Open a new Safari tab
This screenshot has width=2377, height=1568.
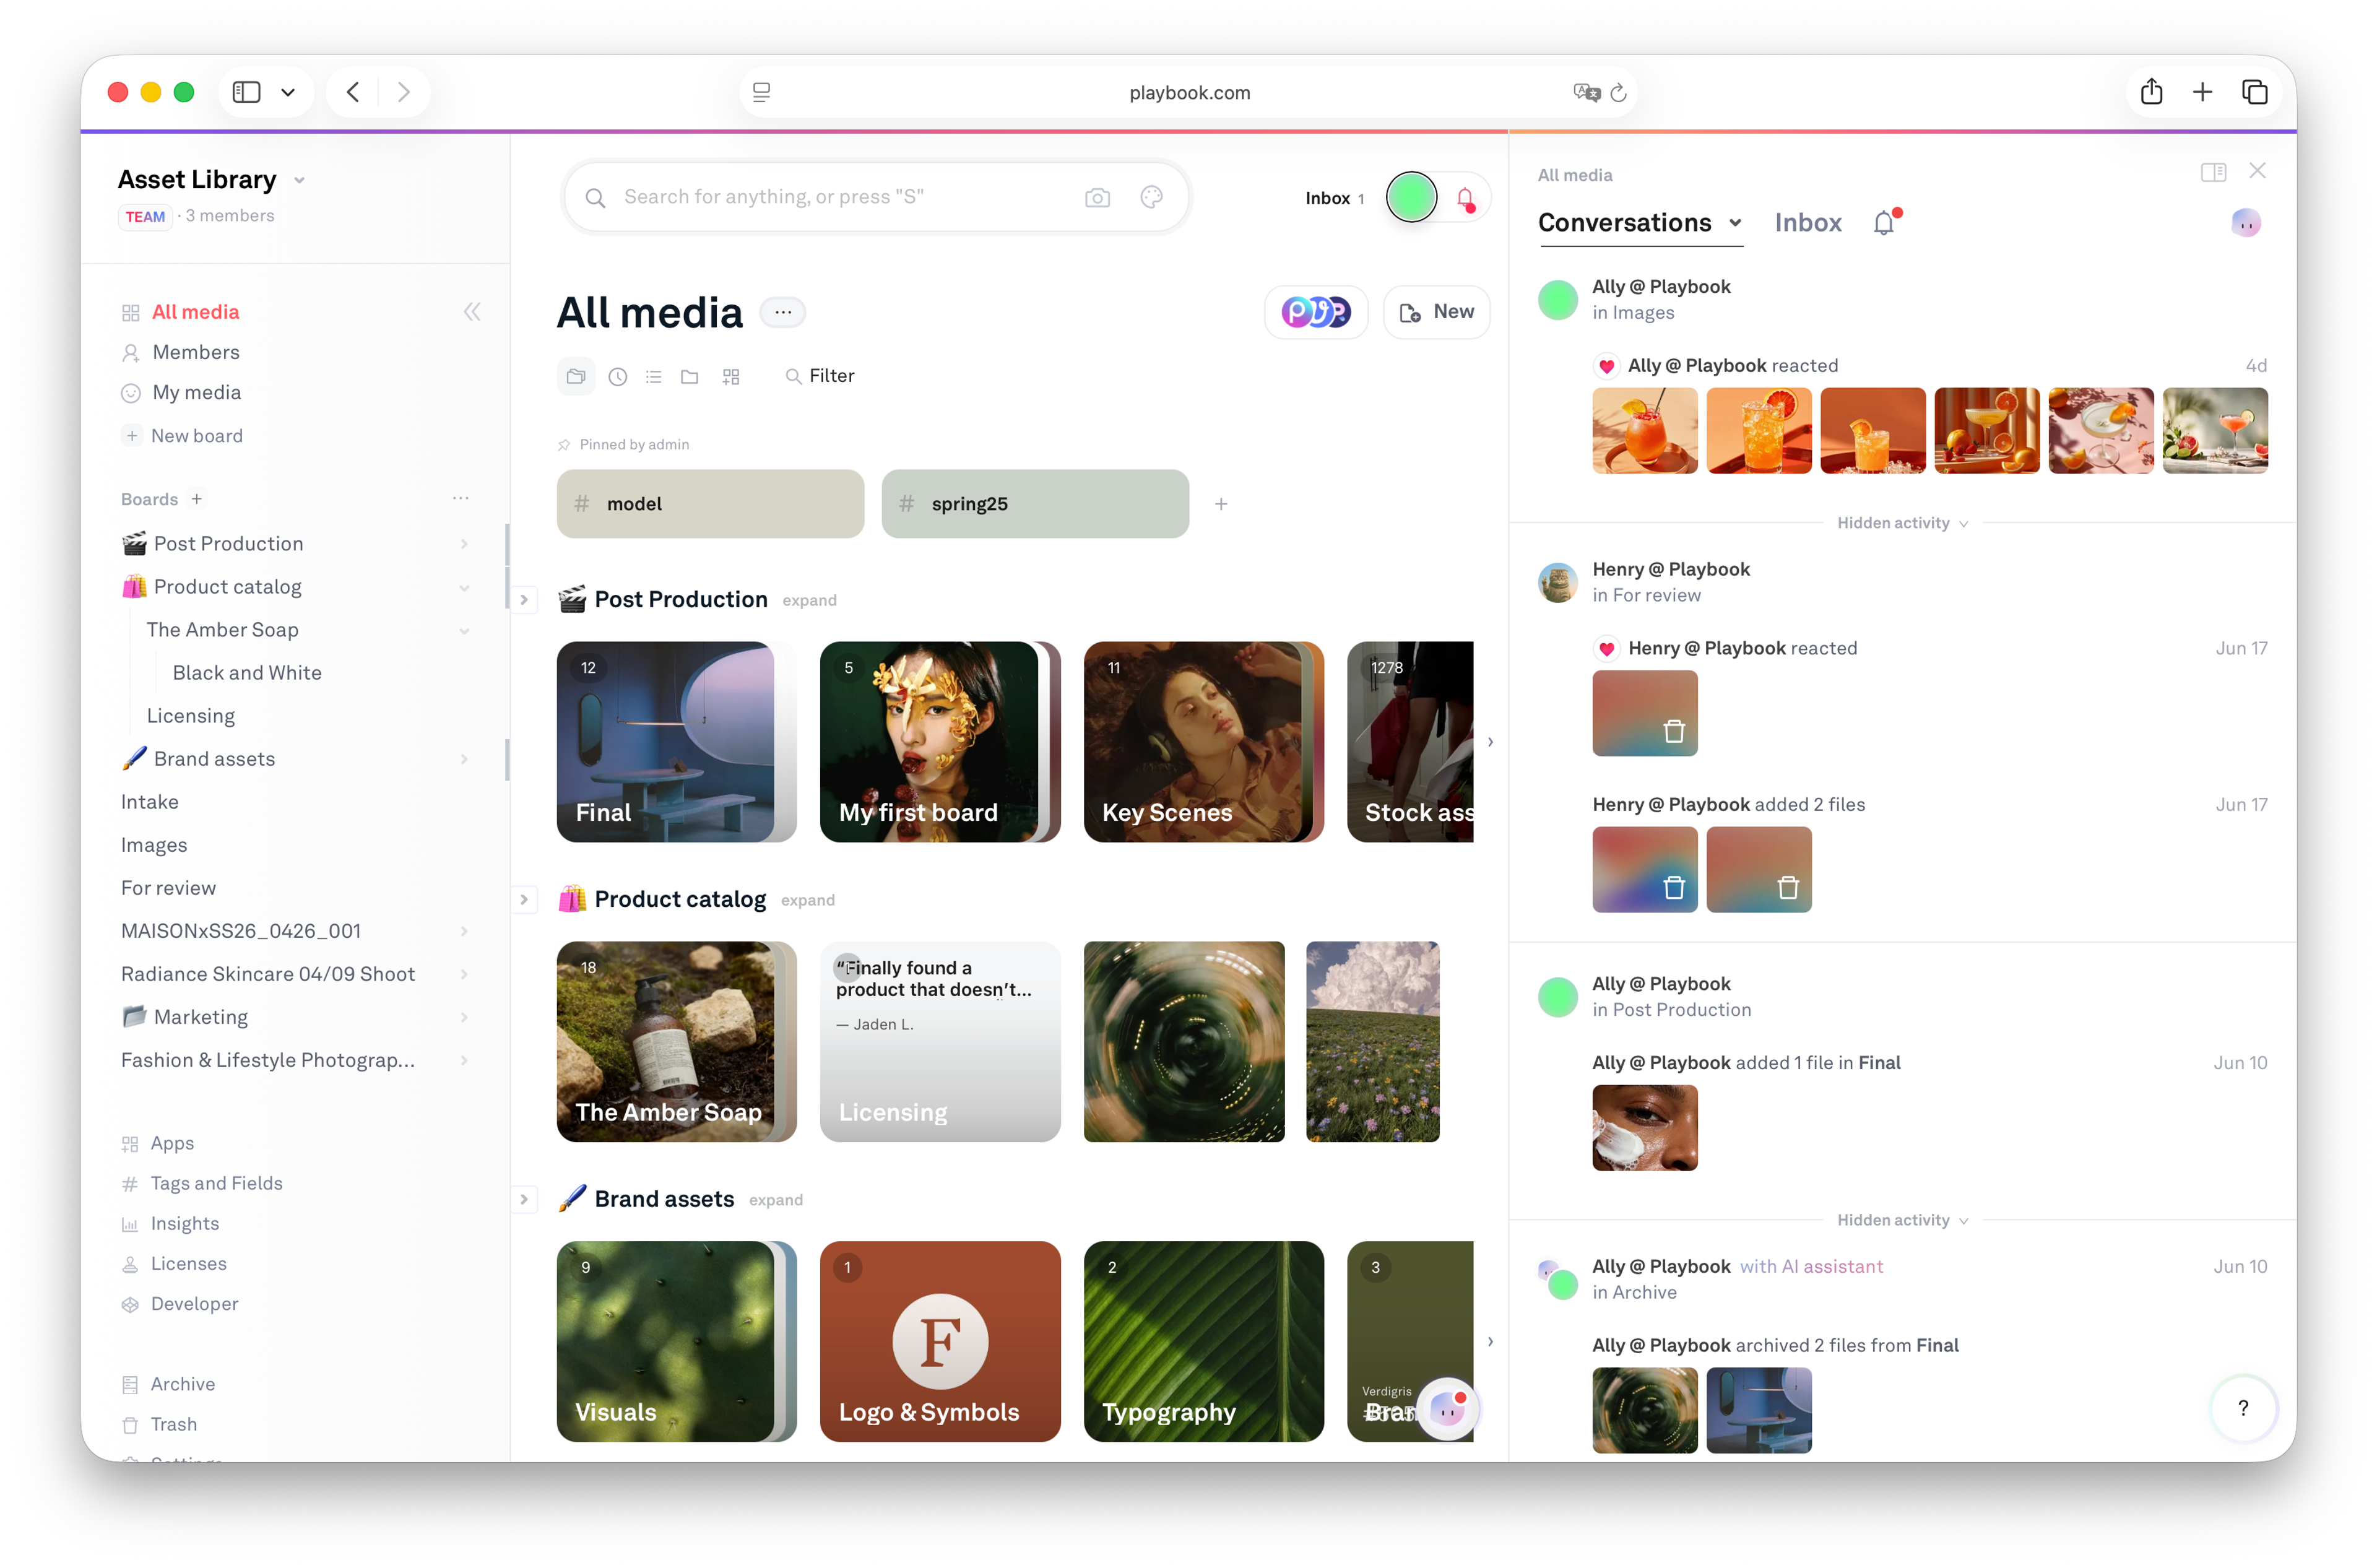pos(2202,92)
